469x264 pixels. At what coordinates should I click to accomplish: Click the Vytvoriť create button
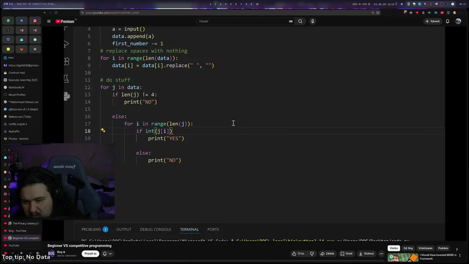pyautogui.click(x=432, y=21)
